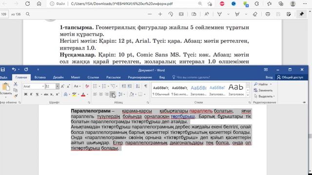Screen dimensions: 312x175
Task: Decrease the paragraph indent
Action: pos(123,86)
